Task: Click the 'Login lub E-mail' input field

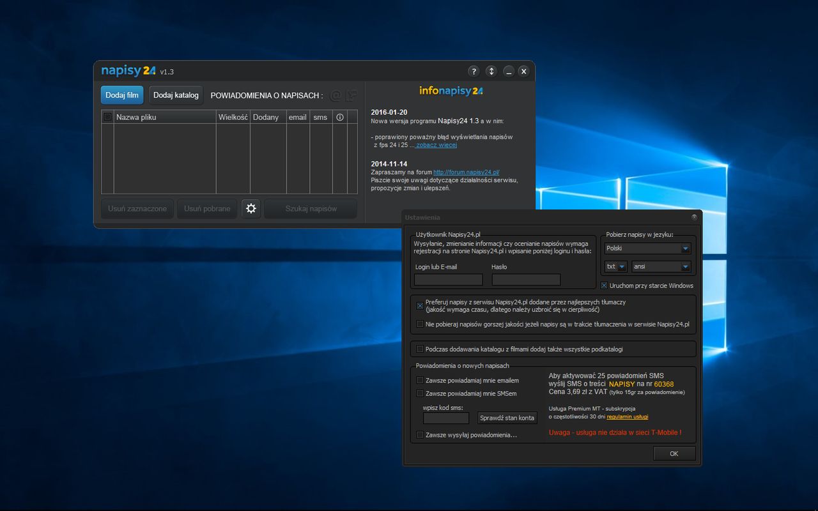Action: coord(448,280)
